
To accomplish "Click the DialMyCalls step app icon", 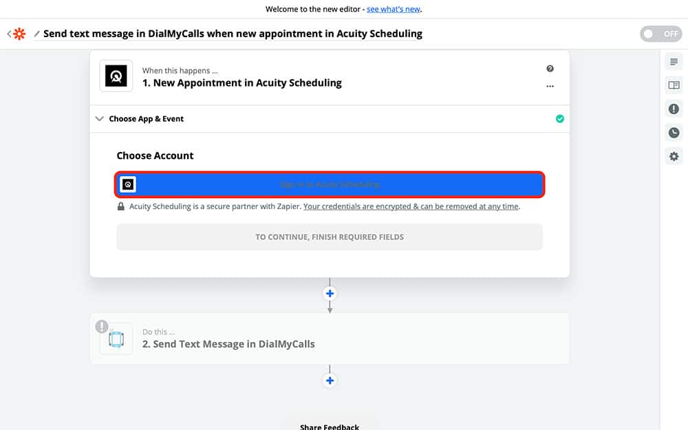I will tap(116, 339).
